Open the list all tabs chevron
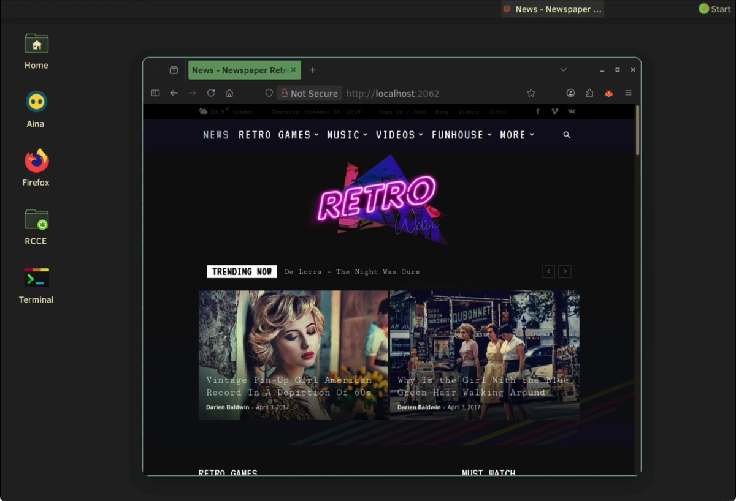This screenshot has width=736, height=501. point(563,70)
